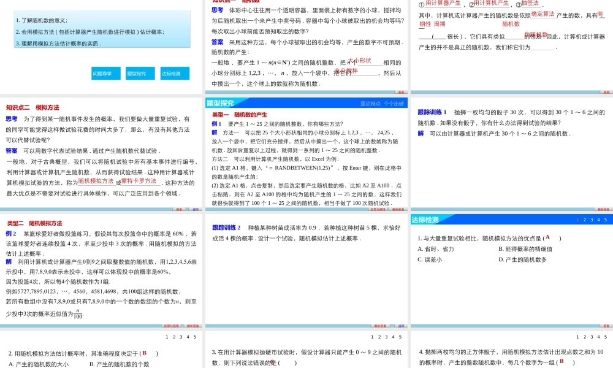
Task: Click the 达标检测 navigation button
Action: click(172, 73)
